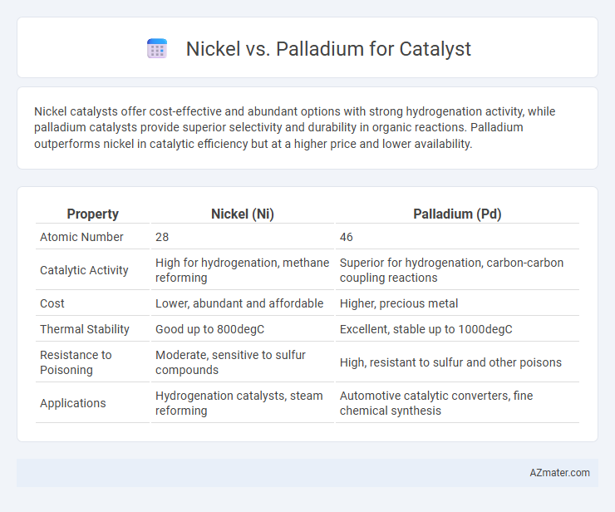The image size is (615, 512).
Task: Click the 'Property' column header
Action: [92, 214]
